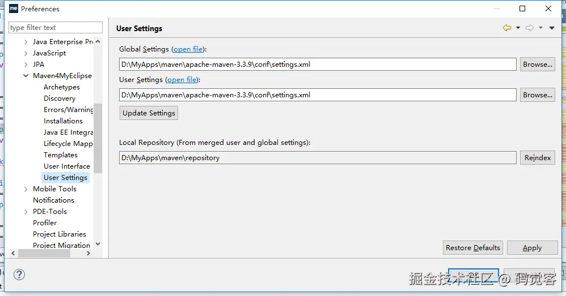Open the Errors/Warnings preferences page

coord(68,109)
